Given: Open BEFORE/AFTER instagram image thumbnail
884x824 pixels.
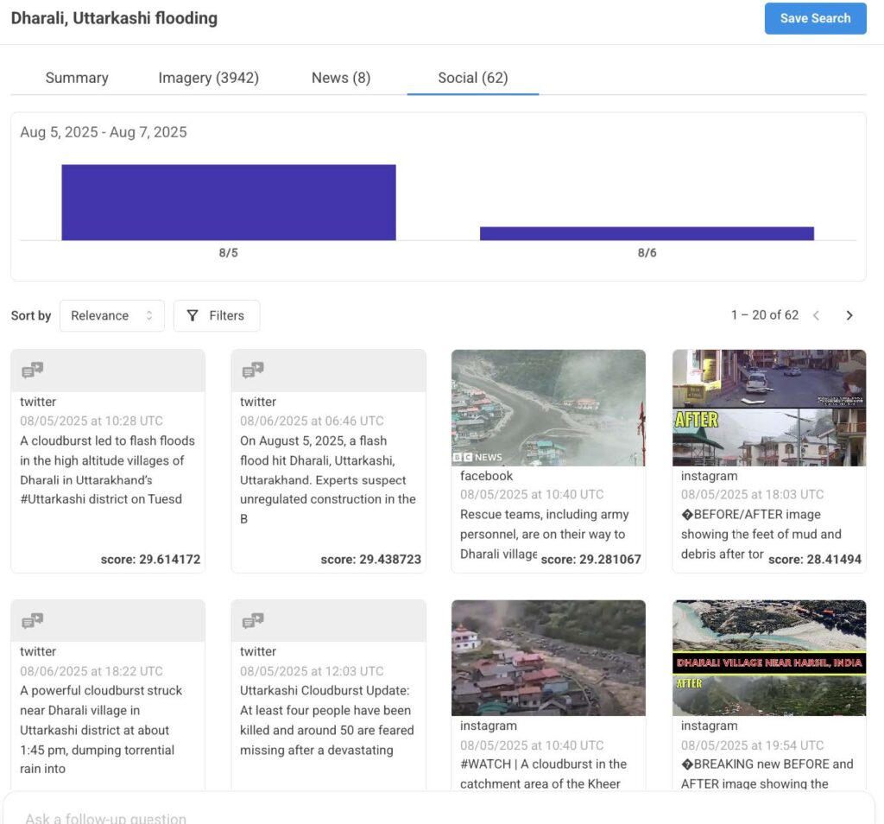Looking at the screenshot, I should pyautogui.click(x=768, y=408).
